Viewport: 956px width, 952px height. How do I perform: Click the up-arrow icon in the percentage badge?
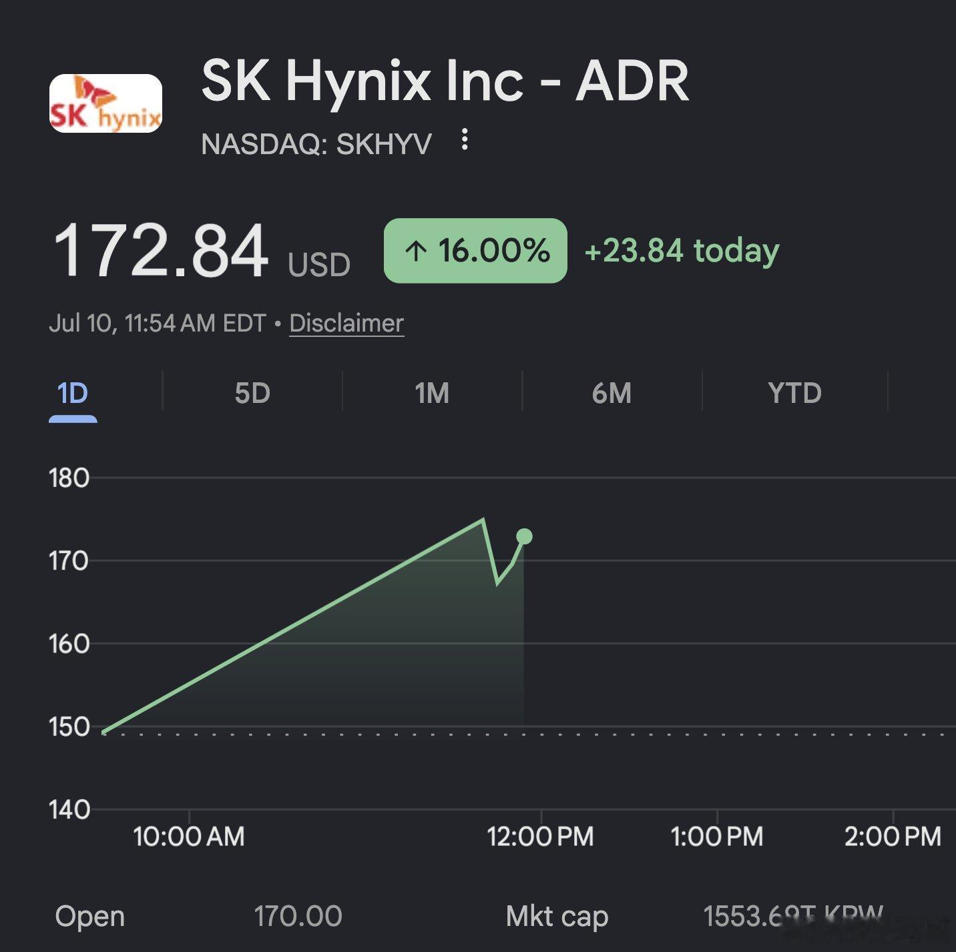[415, 252]
